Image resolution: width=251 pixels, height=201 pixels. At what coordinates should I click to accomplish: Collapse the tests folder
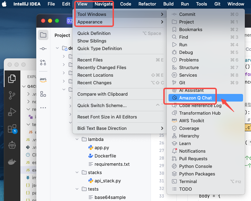77,189
